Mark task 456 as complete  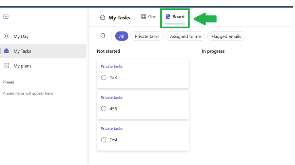pyautogui.click(x=104, y=109)
